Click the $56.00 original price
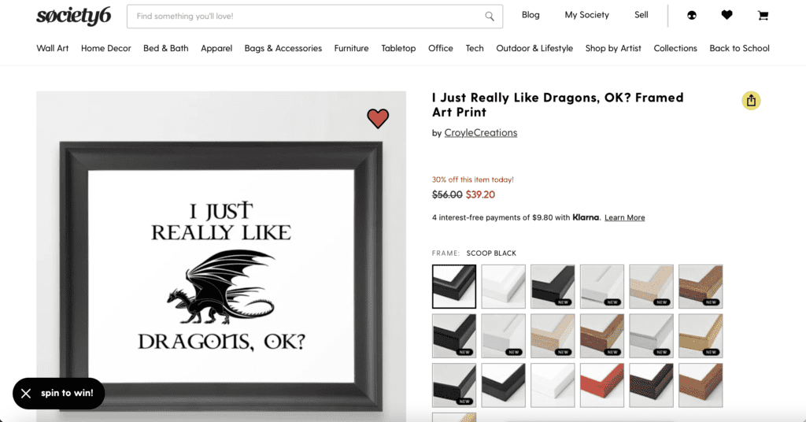Image resolution: width=806 pixels, height=422 pixels. pos(447,194)
